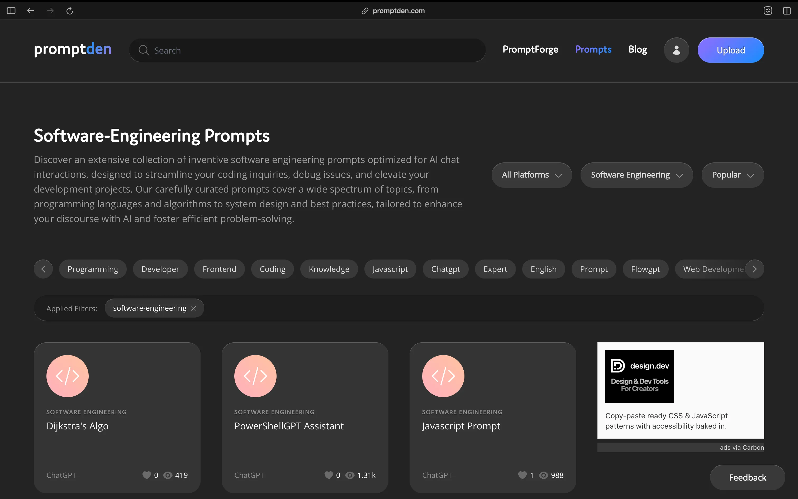Select the Javascript tag
Viewport: 798px width, 499px height.
click(x=390, y=269)
